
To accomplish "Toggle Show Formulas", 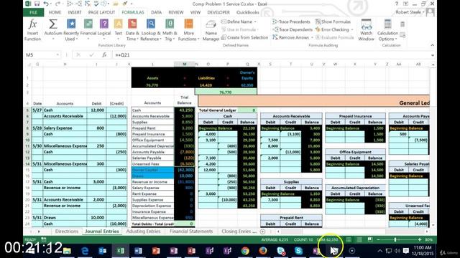I will pyautogui.click(x=333, y=21).
